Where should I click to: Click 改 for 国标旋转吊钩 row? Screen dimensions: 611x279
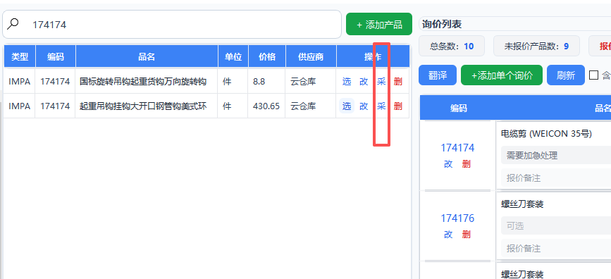(364, 82)
